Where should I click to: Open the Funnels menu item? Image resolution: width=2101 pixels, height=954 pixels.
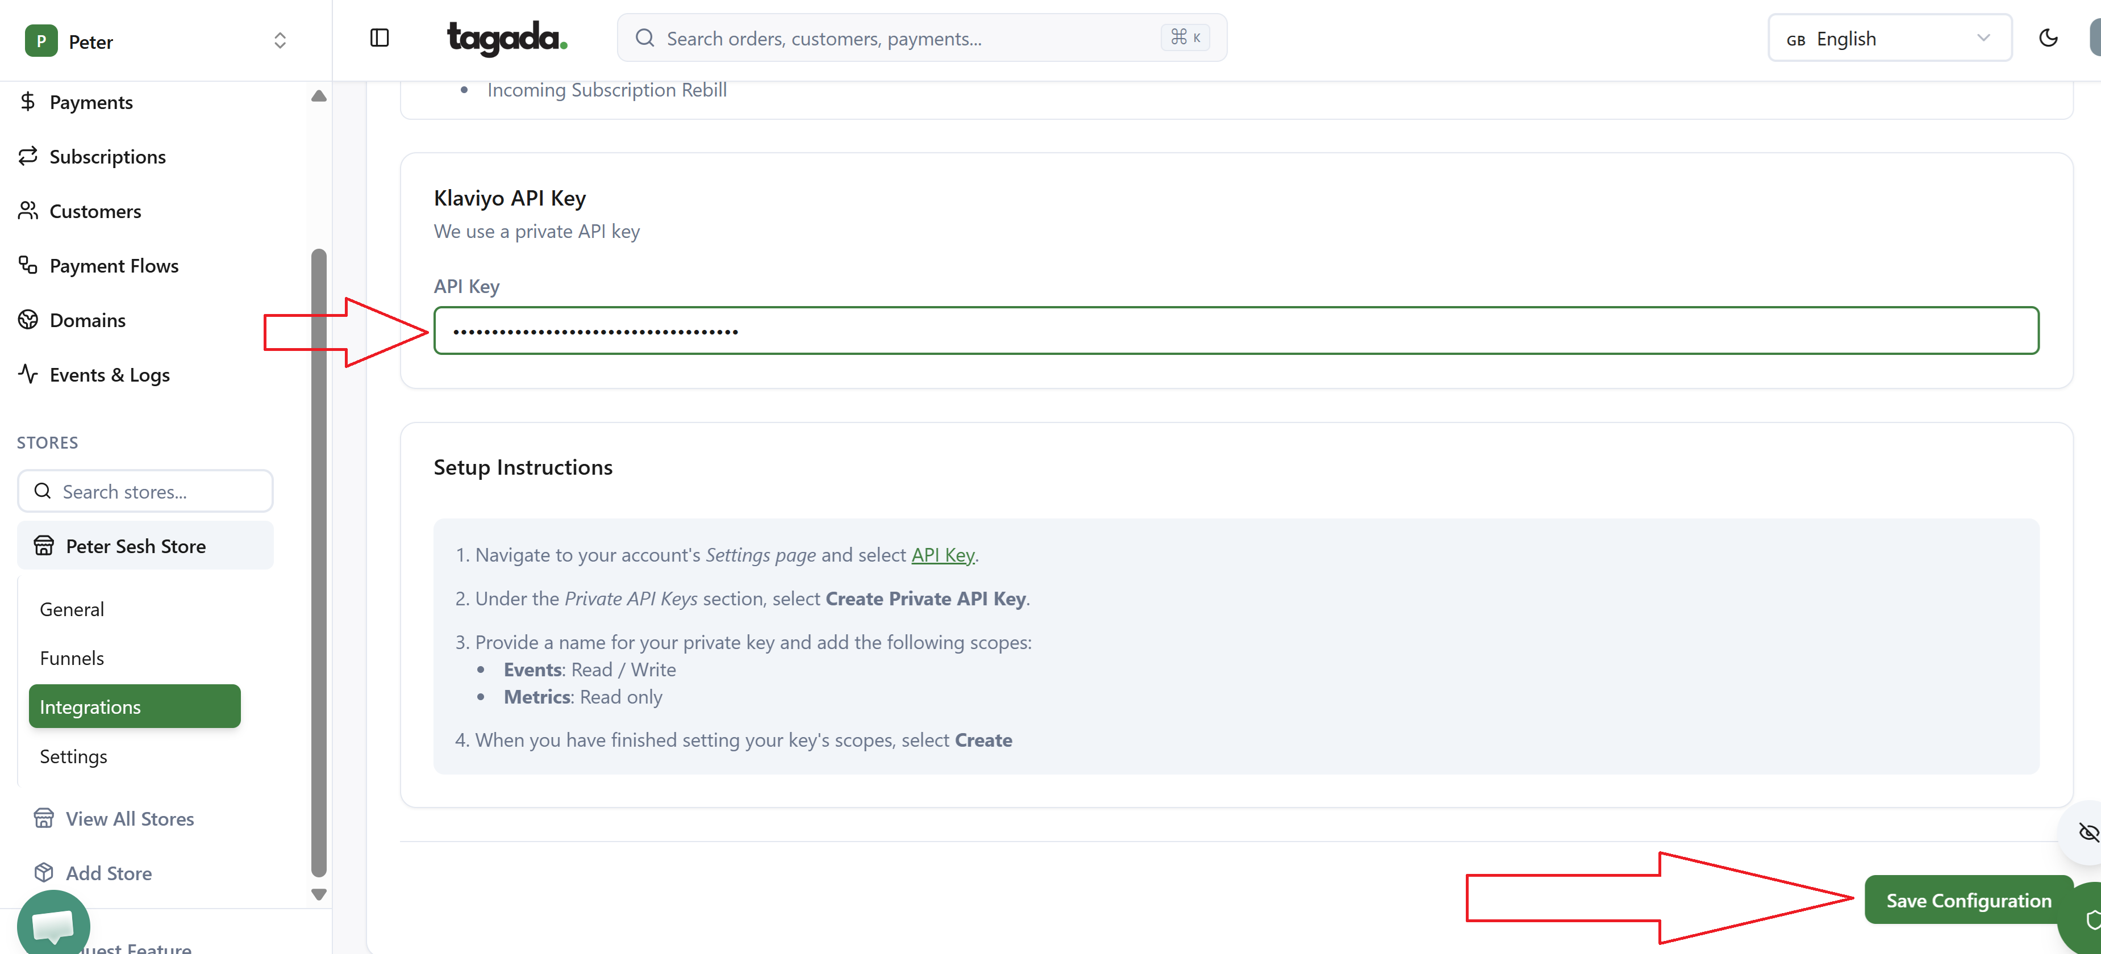click(x=72, y=658)
